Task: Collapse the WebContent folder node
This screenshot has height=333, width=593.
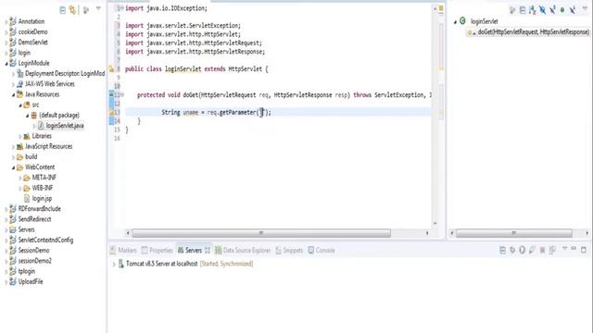Action: point(13,167)
